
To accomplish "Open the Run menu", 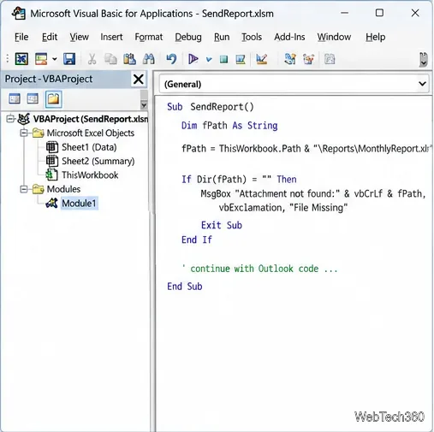I will point(222,37).
